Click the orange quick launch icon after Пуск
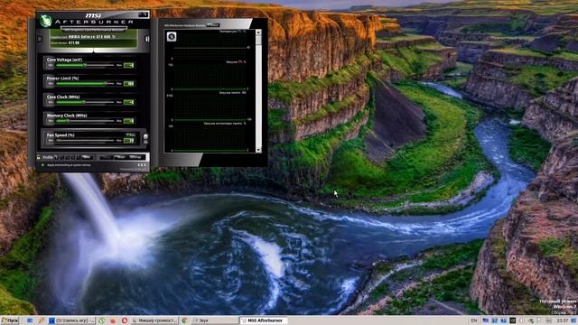This screenshot has width=578, height=325. pyautogui.click(x=42, y=320)
